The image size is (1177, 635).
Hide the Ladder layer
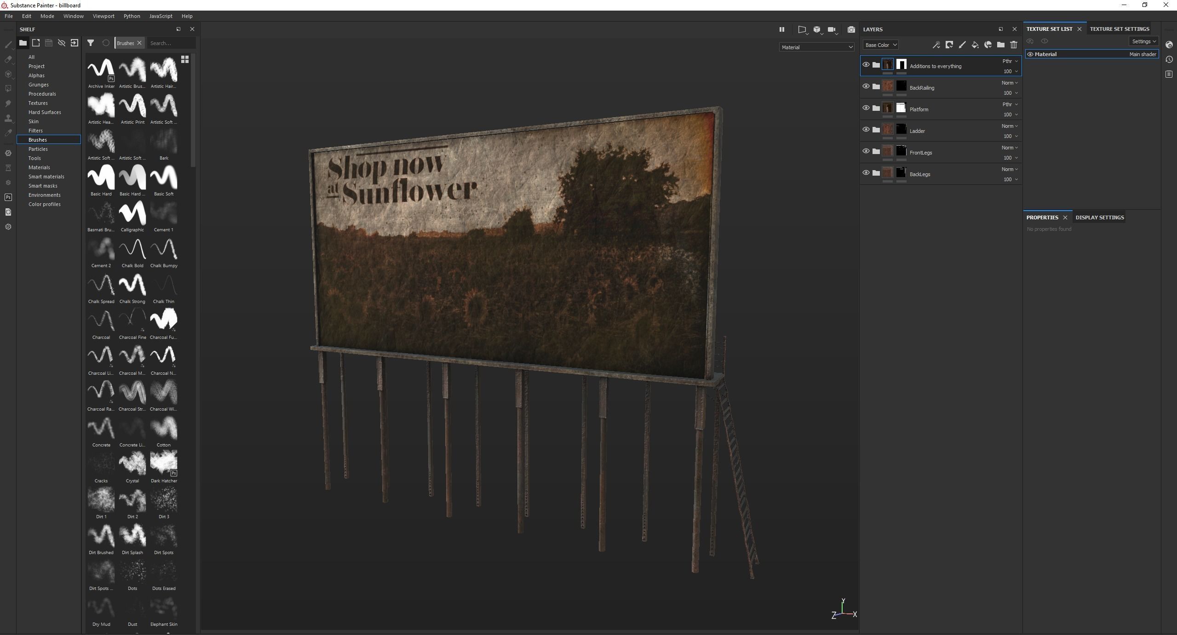pyautogui.click(x=866, y=130)
